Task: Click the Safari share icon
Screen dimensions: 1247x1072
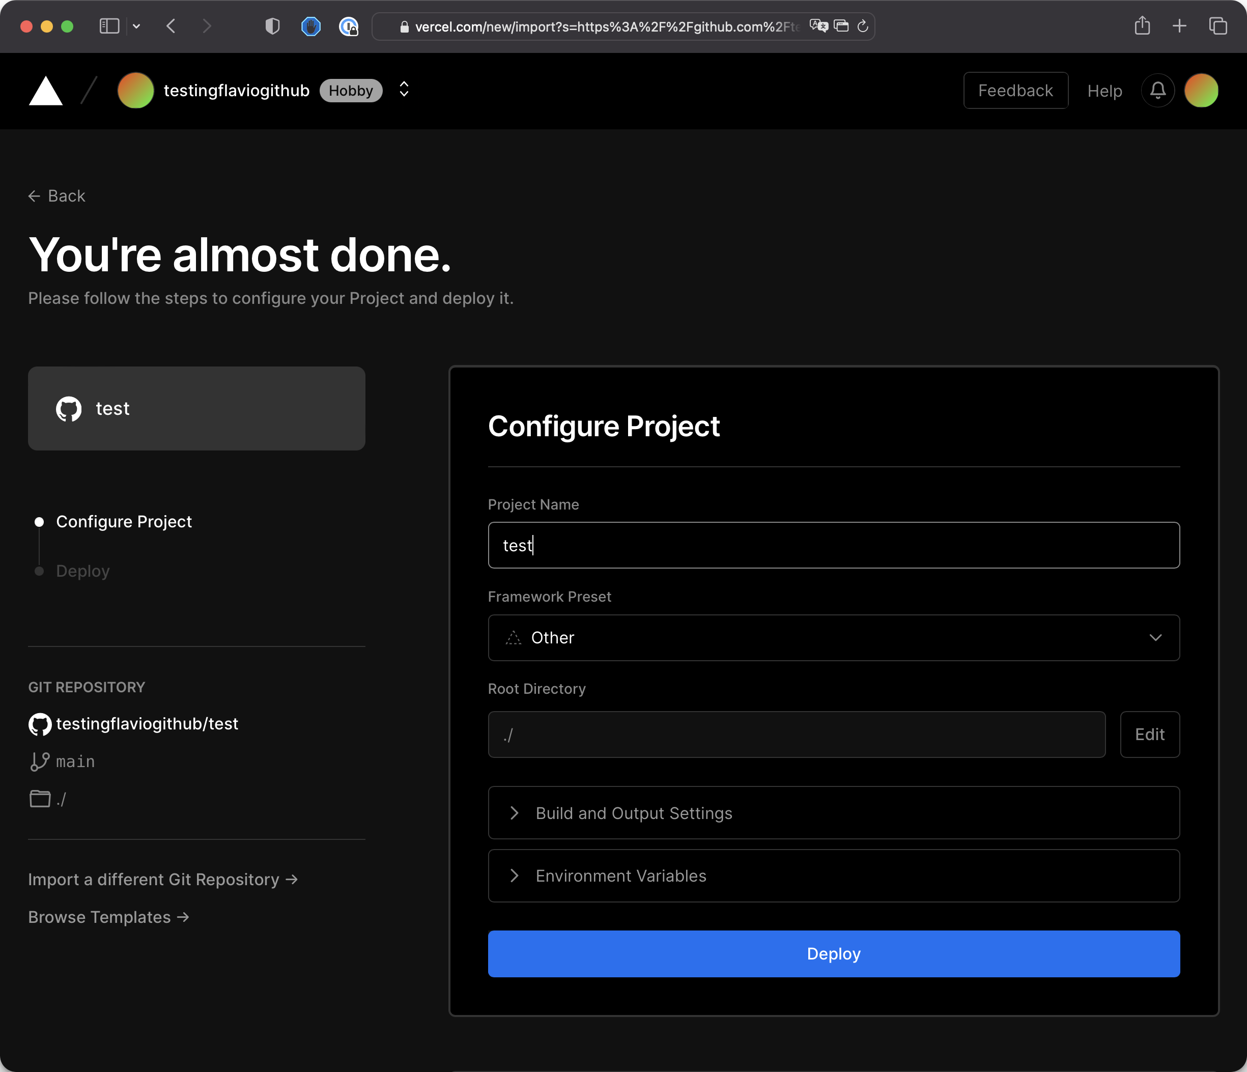Action: tap(1142, 26)
